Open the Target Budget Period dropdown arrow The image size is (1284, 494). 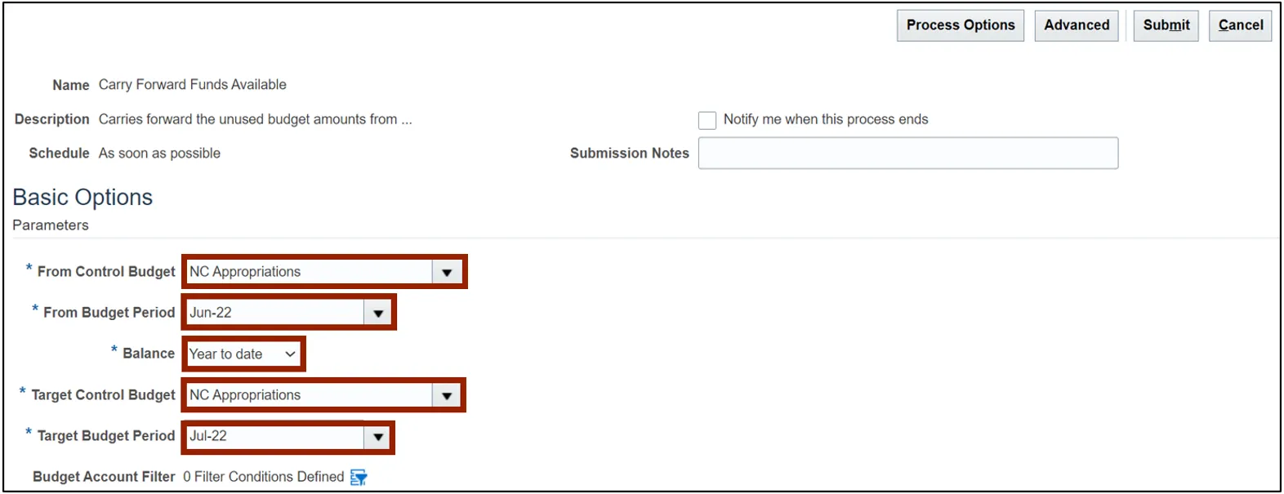point(378,437)
